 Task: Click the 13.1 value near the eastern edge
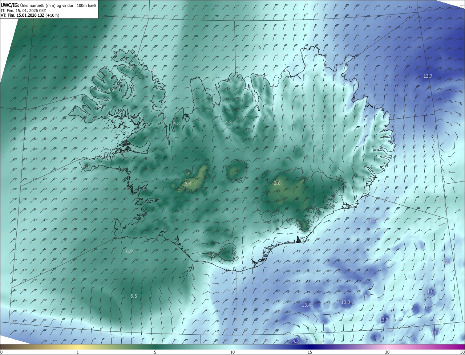(x=432, y=291)
